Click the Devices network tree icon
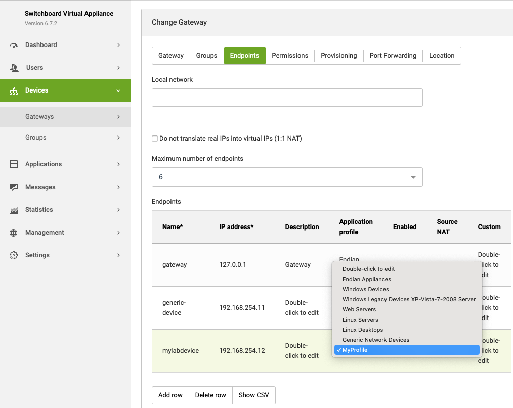This screenshot has height=408, width=513. pyautogui.click(x=14, y=90)
